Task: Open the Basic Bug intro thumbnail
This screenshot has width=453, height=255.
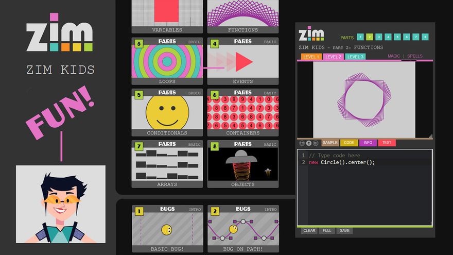Action: pyautogui.click(x=167, y=229)
